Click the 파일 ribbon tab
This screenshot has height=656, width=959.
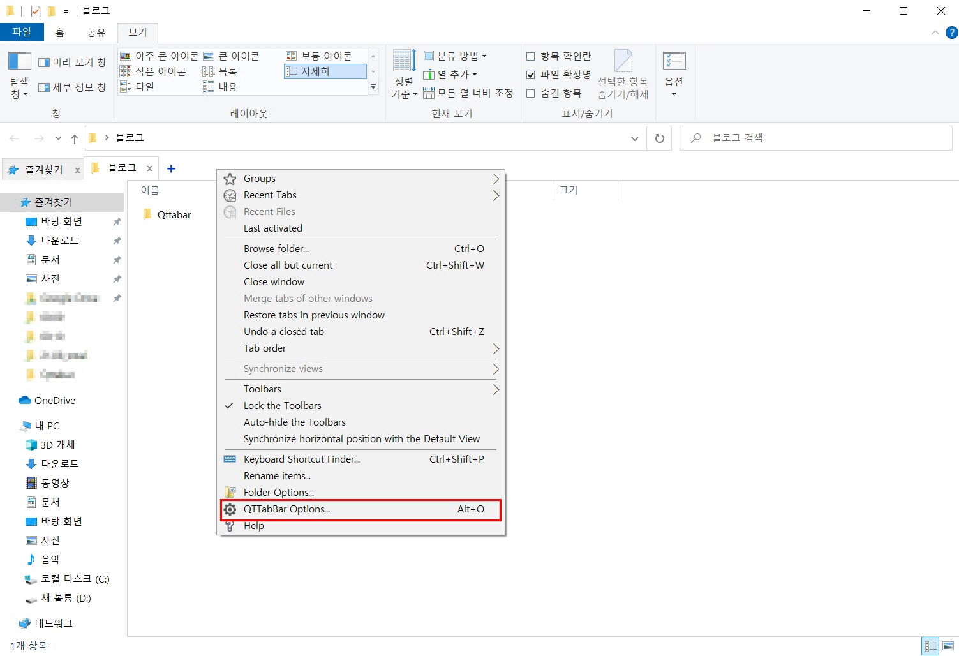tap(22, 32)
